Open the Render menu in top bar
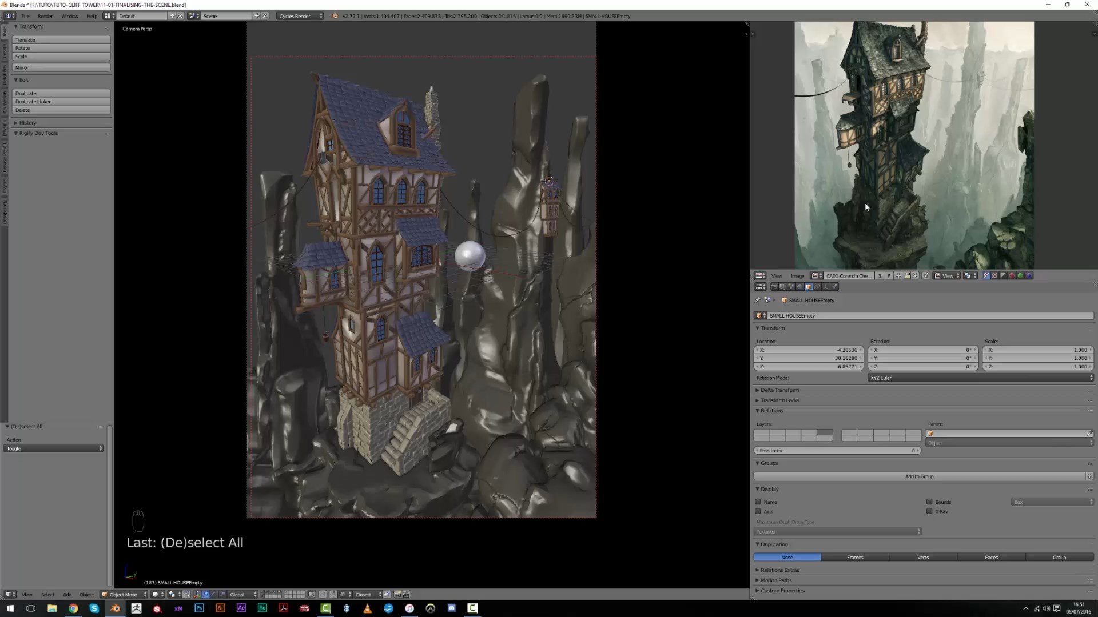This screenshot has height=617, width=1098. point(45,16)
